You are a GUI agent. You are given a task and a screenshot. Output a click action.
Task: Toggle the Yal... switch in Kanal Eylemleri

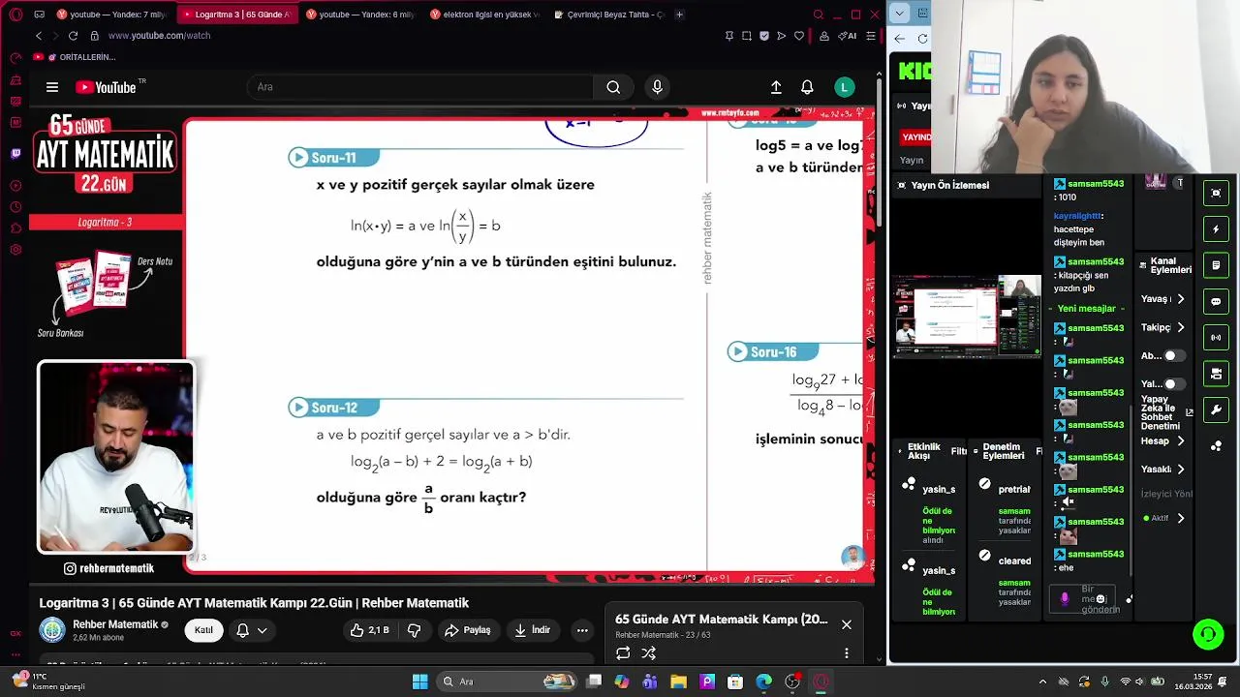[x=1174, y=384]
